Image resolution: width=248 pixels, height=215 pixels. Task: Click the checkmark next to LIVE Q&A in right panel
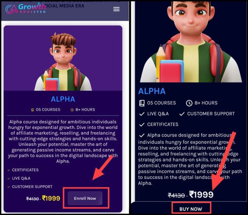point(142,114)
